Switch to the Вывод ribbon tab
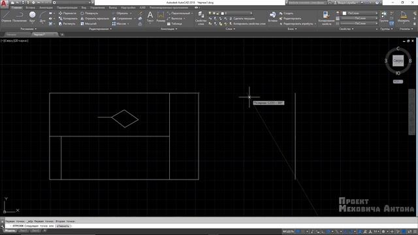The width and height of the screenshot is (418, 235). coord(113,8)
